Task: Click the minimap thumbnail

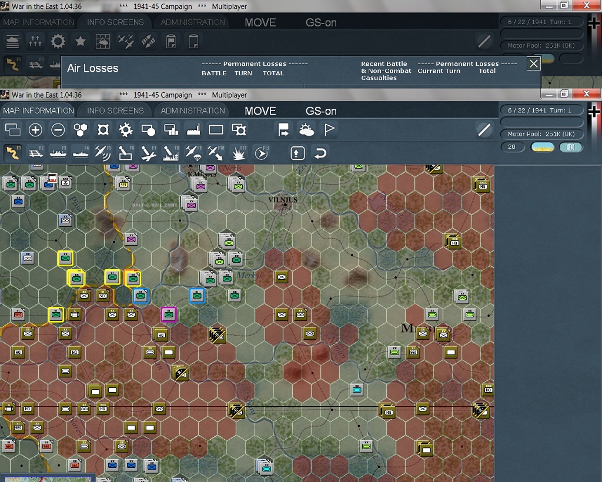Action: tap(47, 479)
